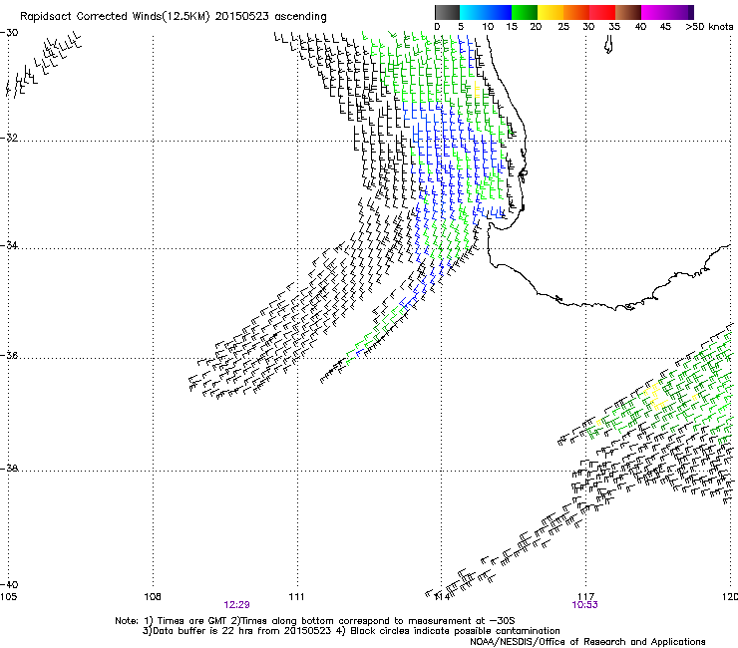Click the "10" label under the color scale

(x=488, y=27)
